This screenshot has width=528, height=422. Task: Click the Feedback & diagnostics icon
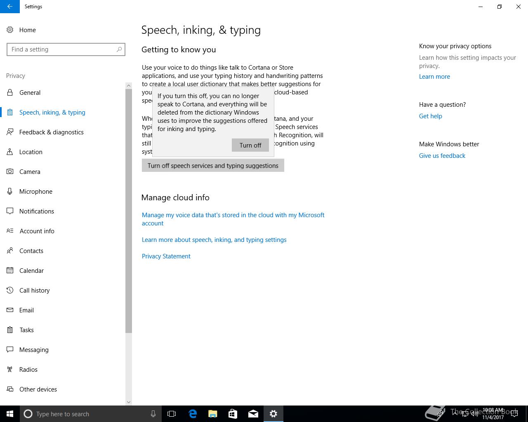click(x=10, y=132)
